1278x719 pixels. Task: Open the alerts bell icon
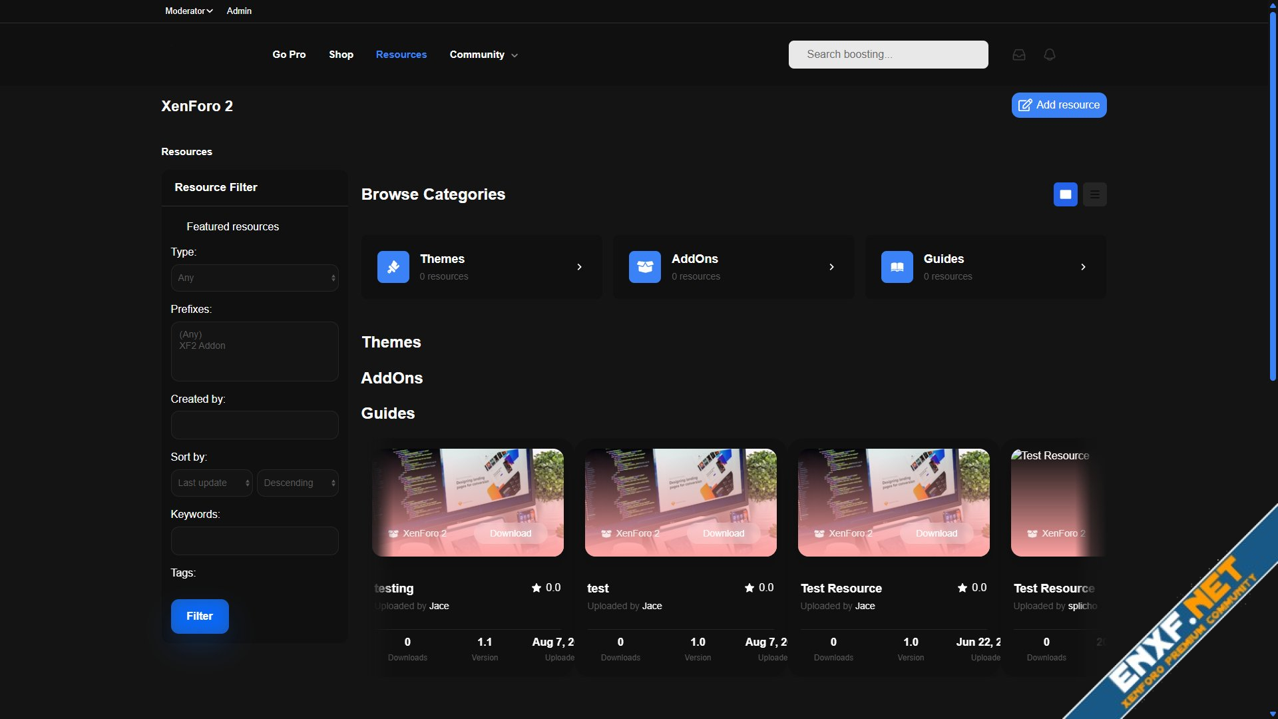(x=1050, y=55)
